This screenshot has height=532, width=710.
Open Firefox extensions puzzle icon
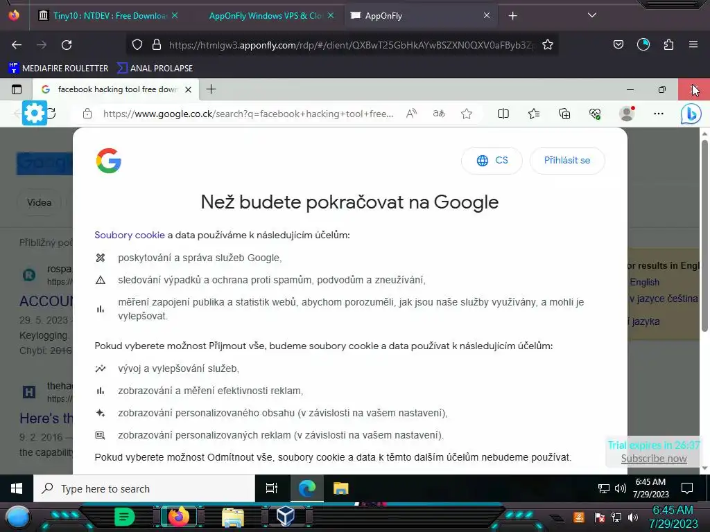coord(668,44)
